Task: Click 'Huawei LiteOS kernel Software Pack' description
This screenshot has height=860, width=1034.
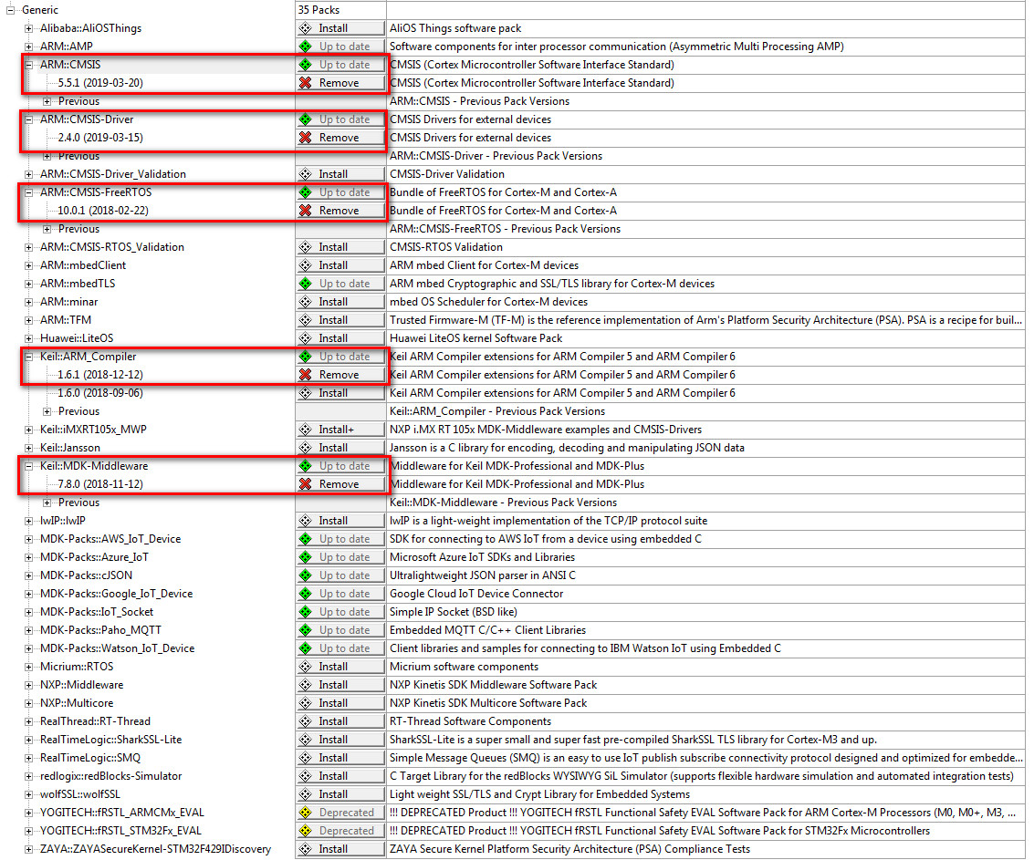Action: tap(475, 338)
